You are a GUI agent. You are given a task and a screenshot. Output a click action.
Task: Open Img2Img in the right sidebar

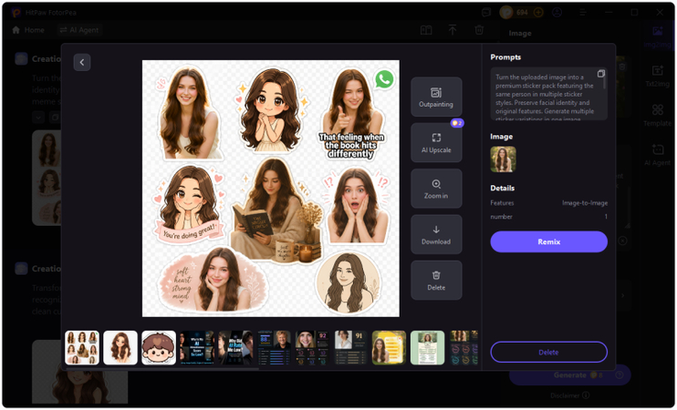pyautogui.click(x=657, y=36)
